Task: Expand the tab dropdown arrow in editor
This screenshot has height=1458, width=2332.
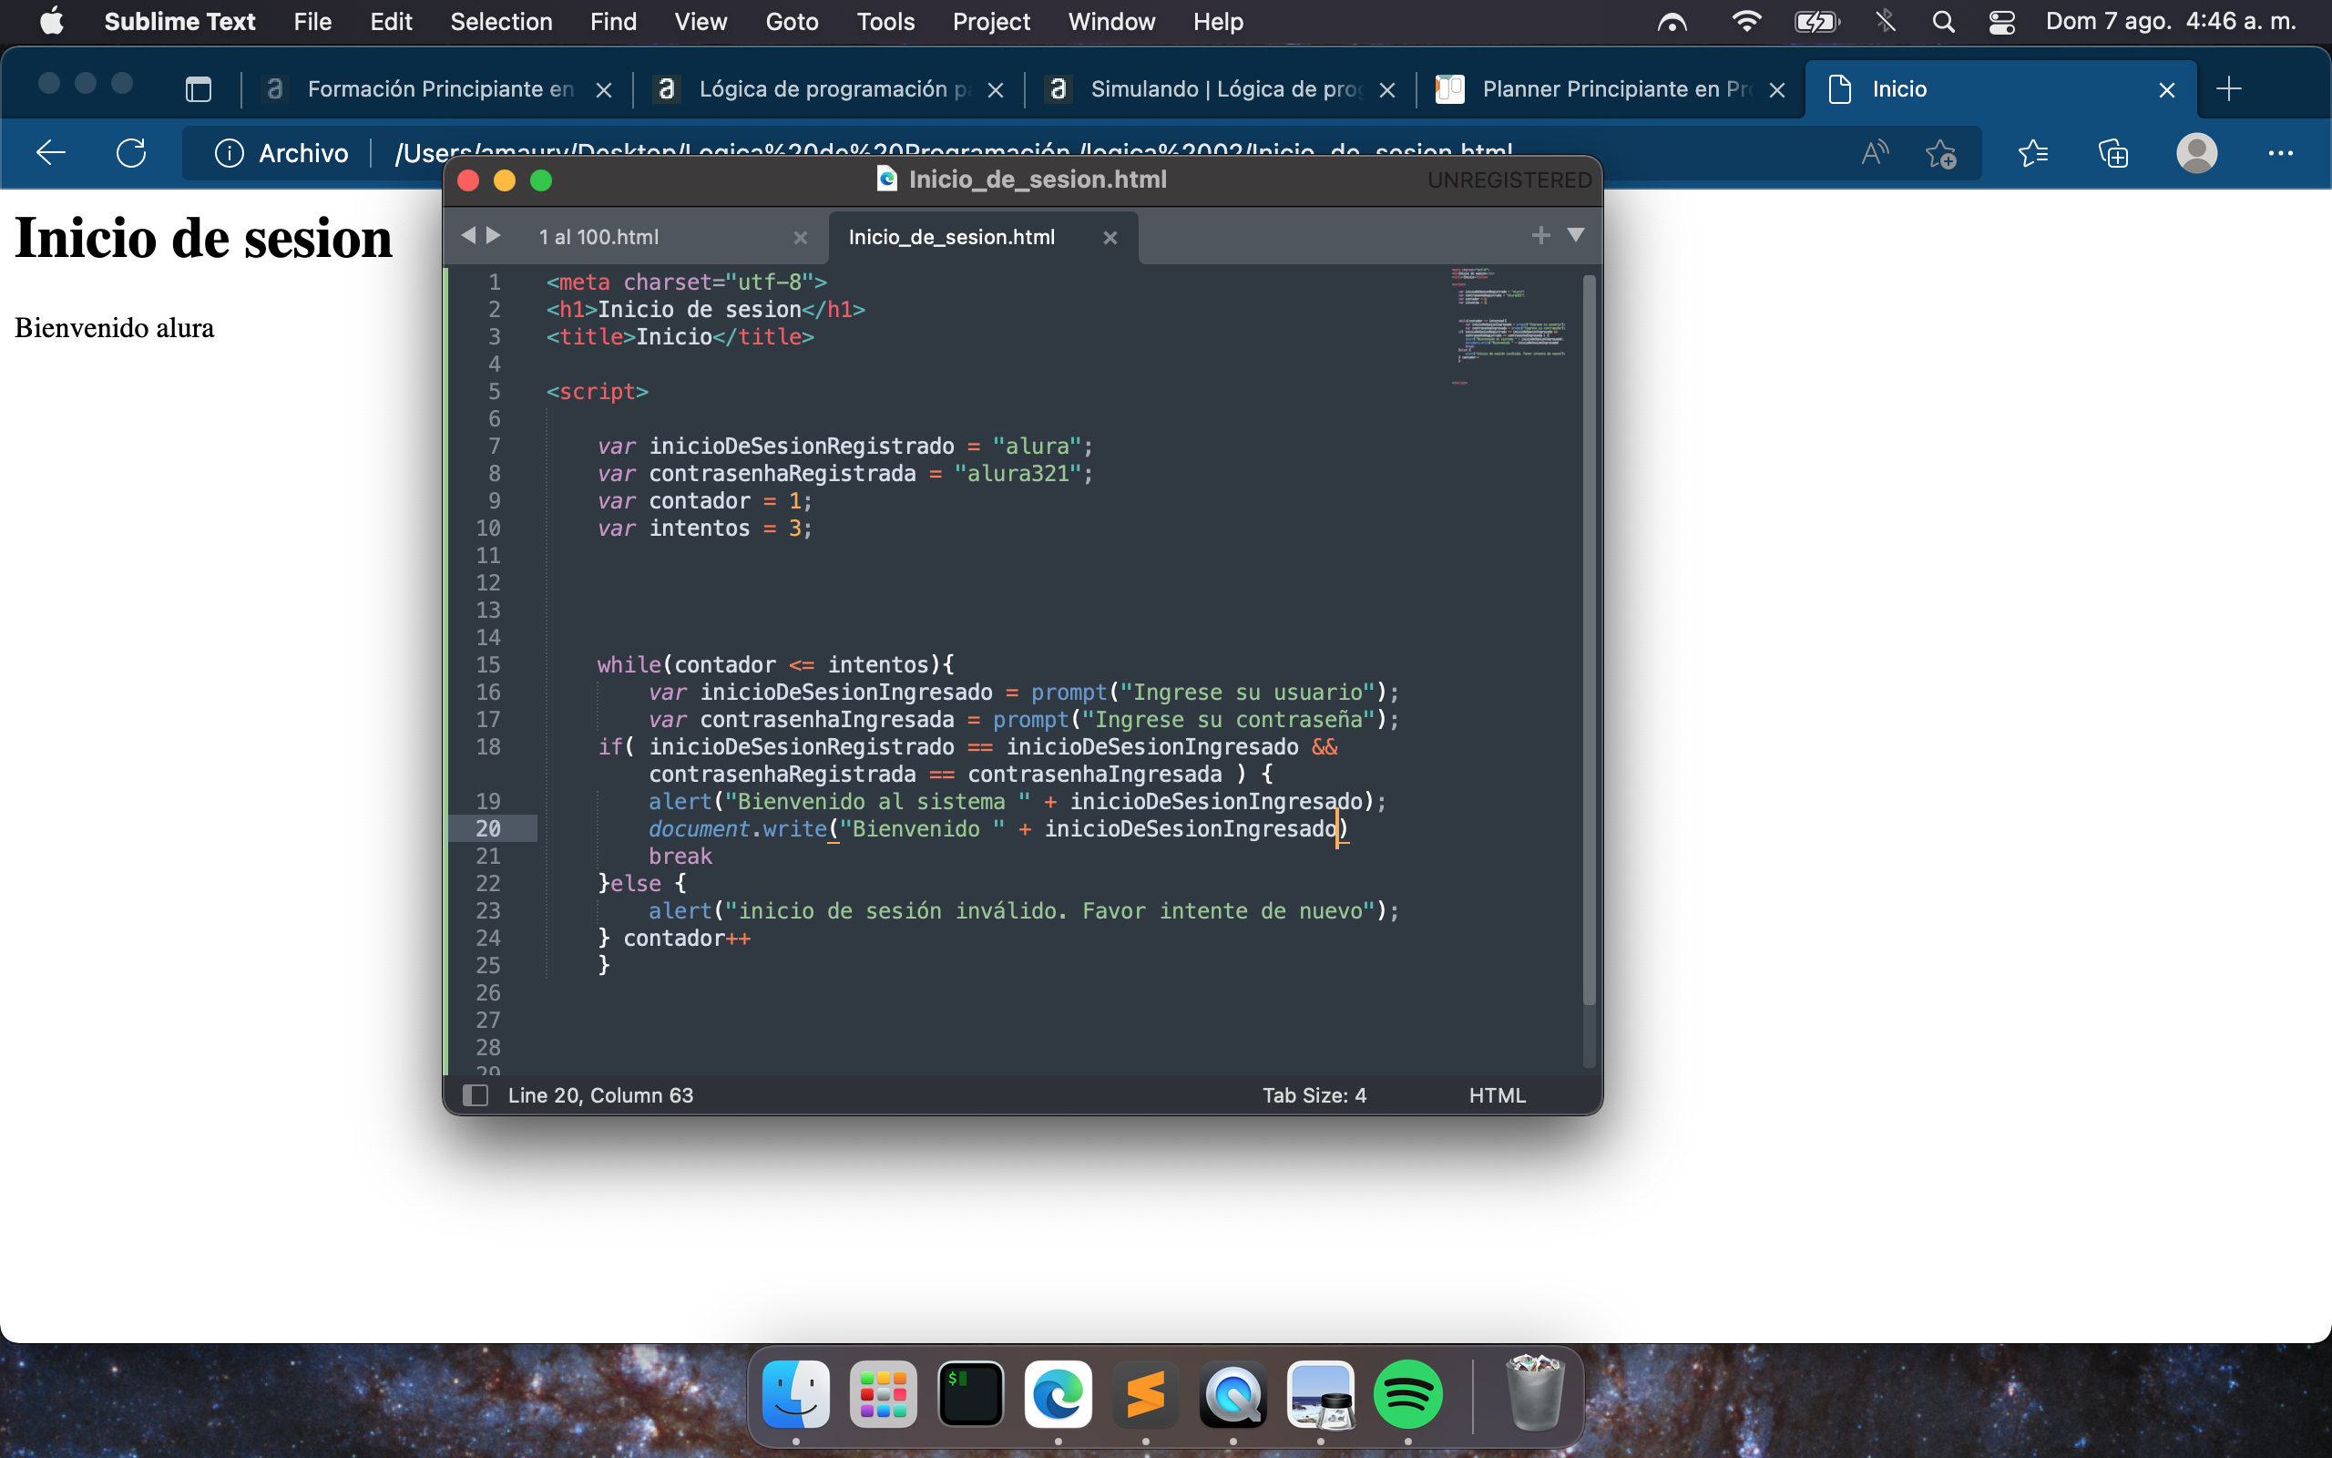Action: 1575,233
